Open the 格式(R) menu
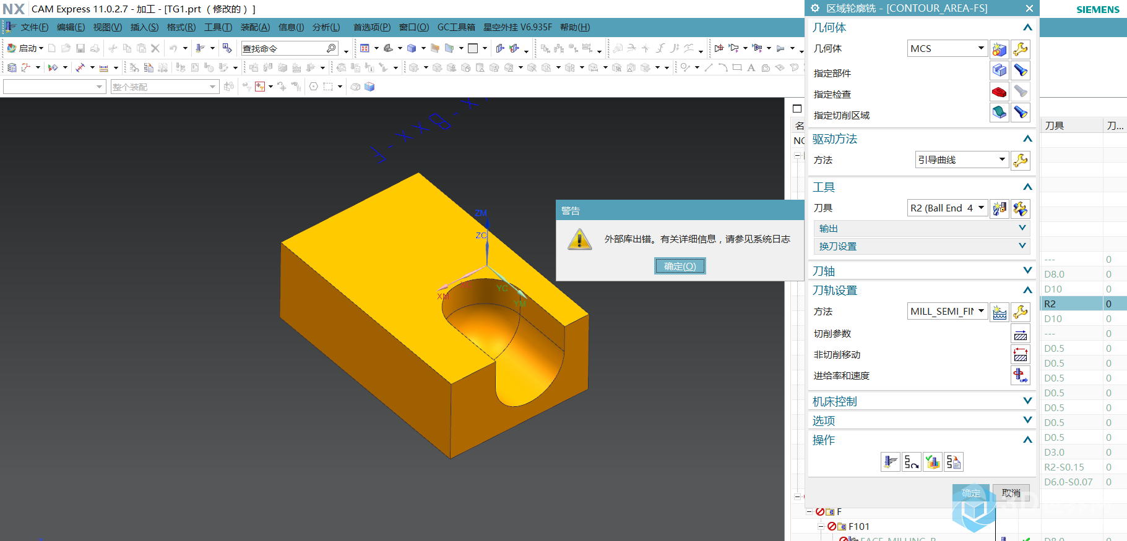The image size is (1127, 541). (181, 27)
